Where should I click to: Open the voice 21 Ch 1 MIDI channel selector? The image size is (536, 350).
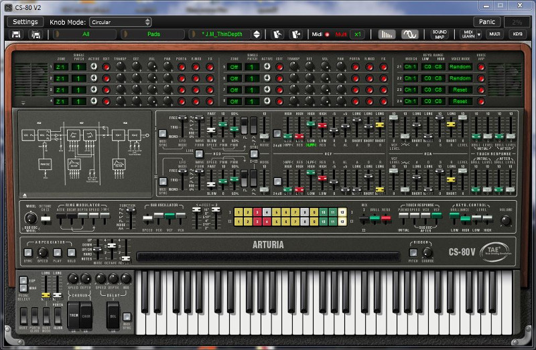point(410,67)
